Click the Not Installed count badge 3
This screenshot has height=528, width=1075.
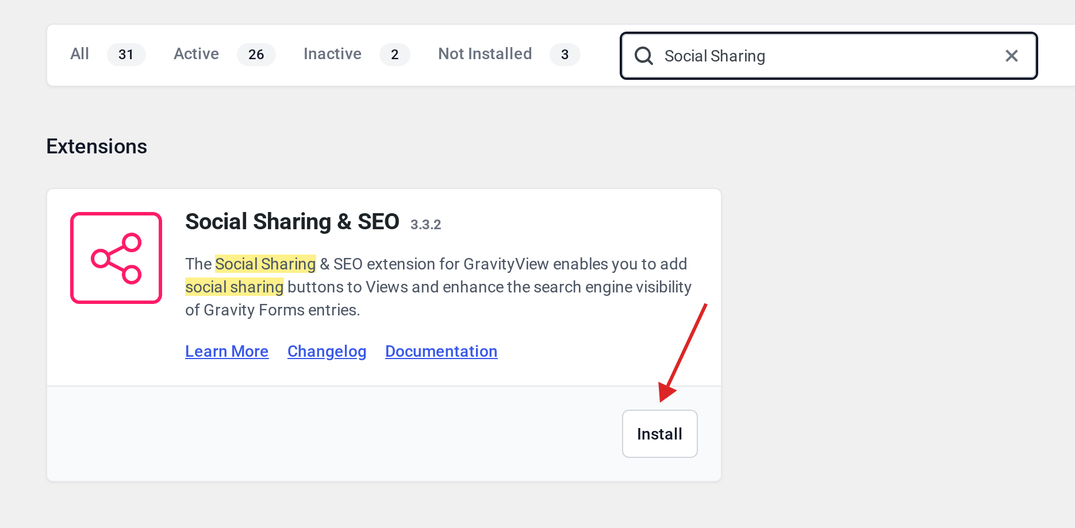(565, 55)
